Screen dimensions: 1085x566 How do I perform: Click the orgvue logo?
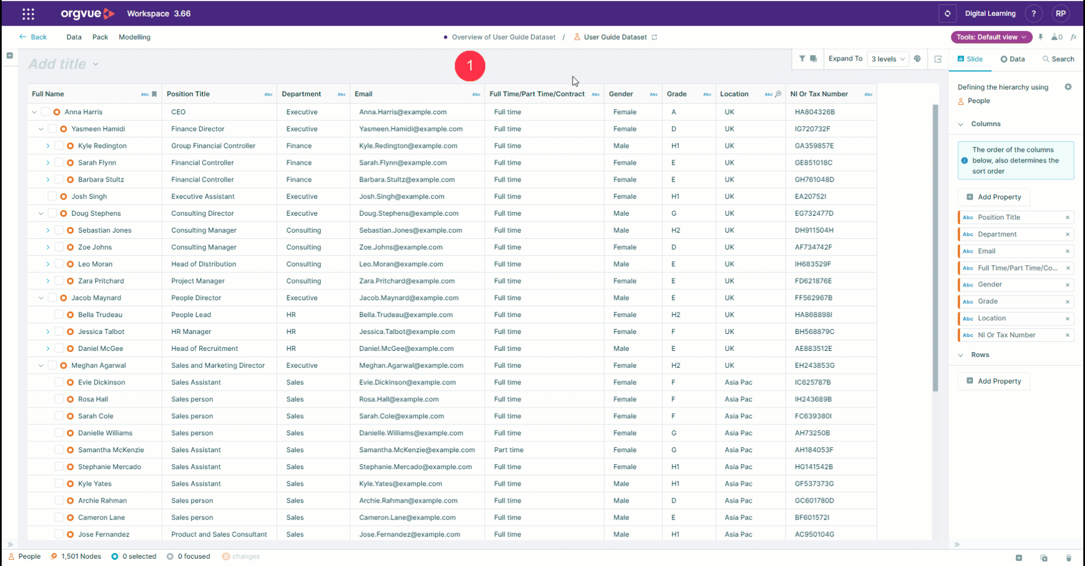coord(88,14)
